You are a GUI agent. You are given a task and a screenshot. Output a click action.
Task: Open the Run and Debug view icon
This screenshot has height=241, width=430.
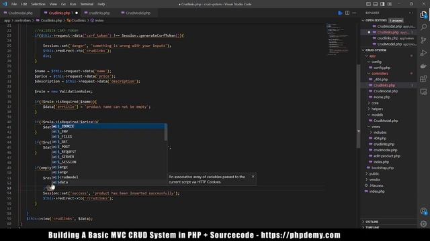coord(423,53)
